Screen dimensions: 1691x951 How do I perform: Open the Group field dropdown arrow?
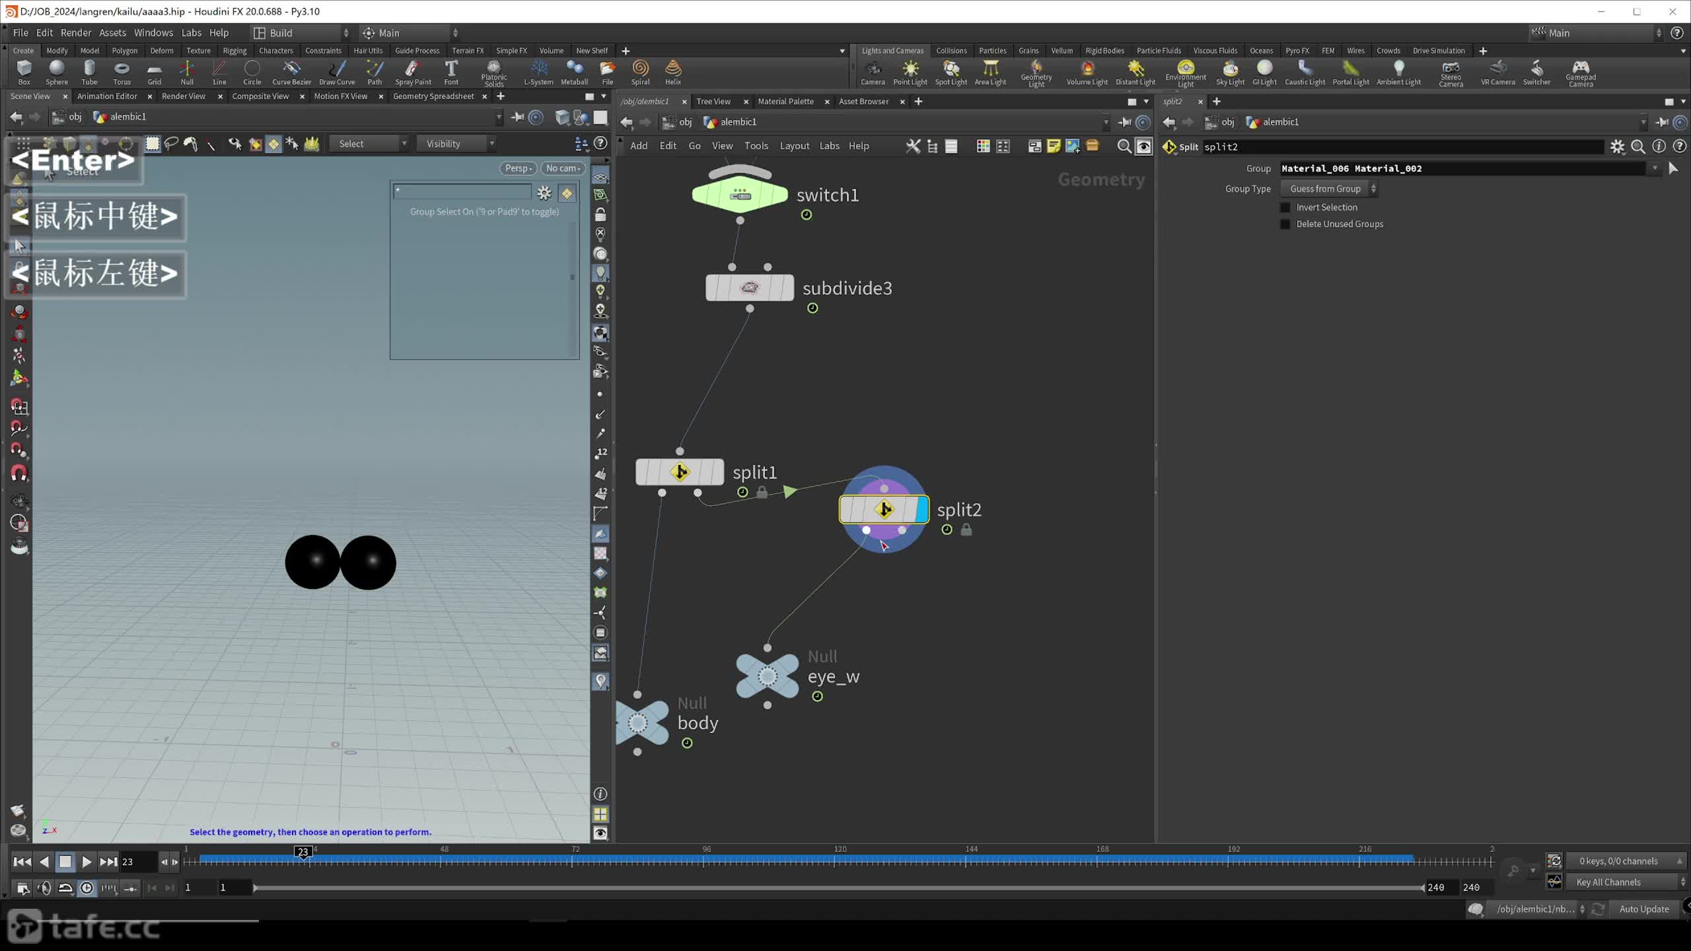pos(1655,168)
